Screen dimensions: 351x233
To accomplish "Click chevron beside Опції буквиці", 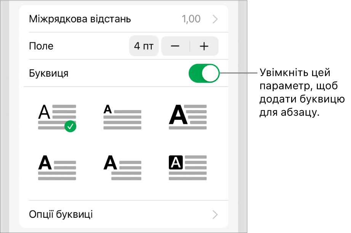I will click(x=215, y=214).
